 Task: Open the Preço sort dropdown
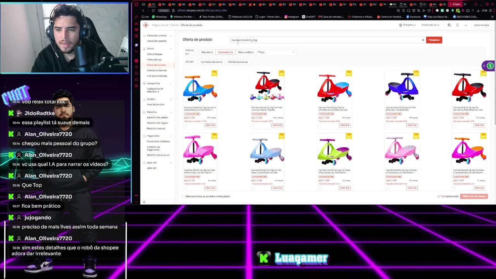pos(276,52)
